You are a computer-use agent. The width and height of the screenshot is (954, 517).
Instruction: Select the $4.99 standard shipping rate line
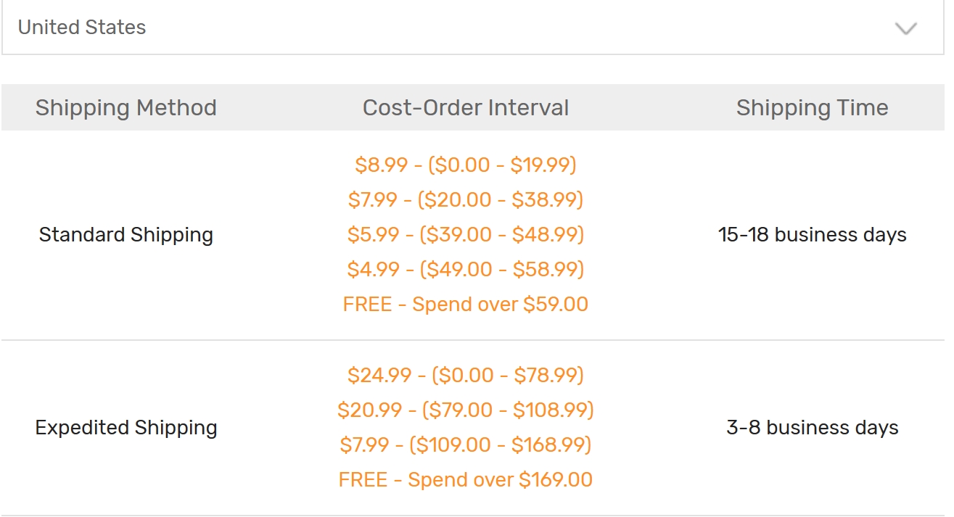click(466, 269)
